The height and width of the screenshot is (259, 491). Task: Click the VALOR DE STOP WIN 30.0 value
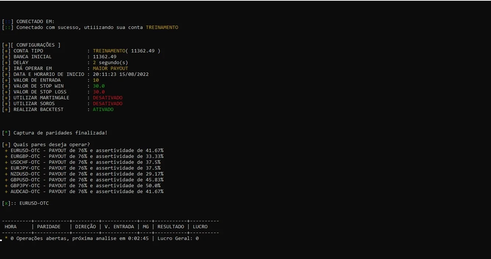[99, 86]
